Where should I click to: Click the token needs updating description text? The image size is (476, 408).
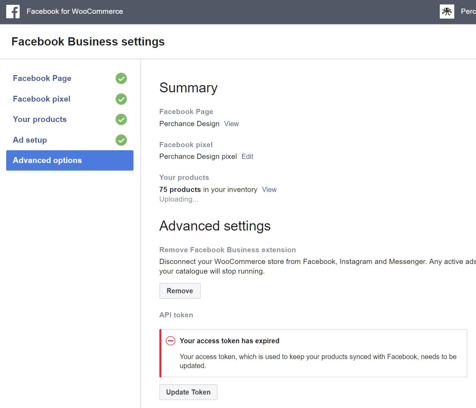(x=318, y=361)
